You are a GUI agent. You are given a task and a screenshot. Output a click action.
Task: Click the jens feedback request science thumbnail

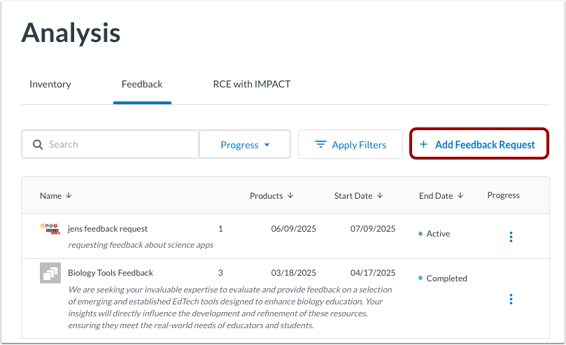(x=50, y=228)
